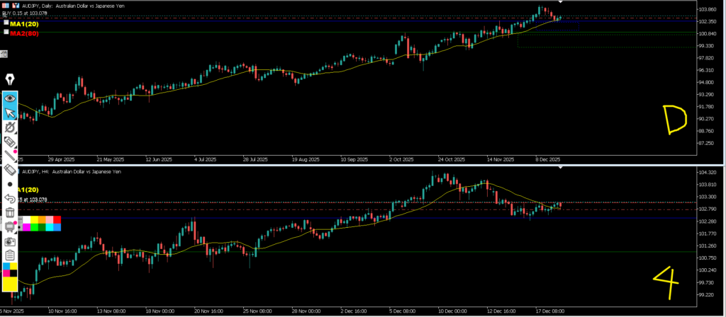The image size is (726, 317).
Task: Check the MA1(20) checkbox
Action: click(x=6, y=23)
